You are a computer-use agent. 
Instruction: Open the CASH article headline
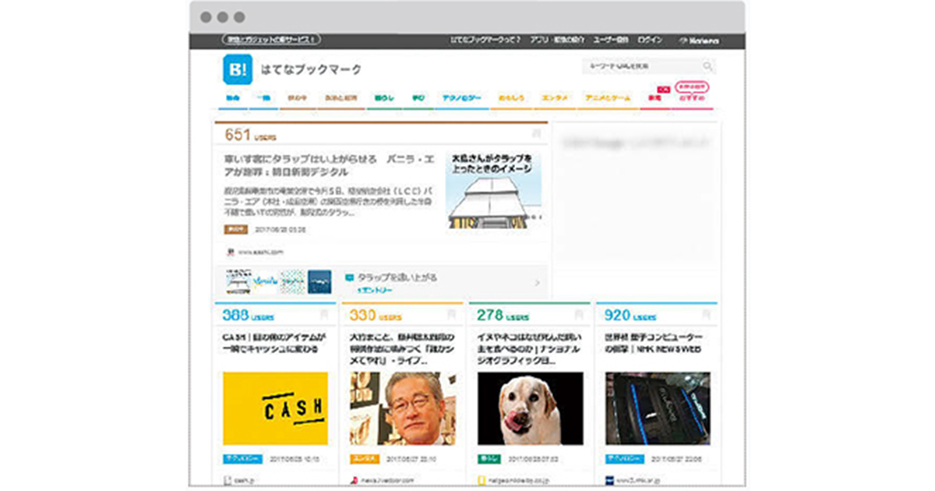273,344
